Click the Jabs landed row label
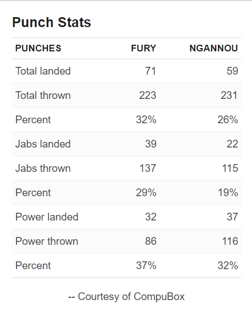Viewport: 252px width, 326px height. [x=43, y=144]
